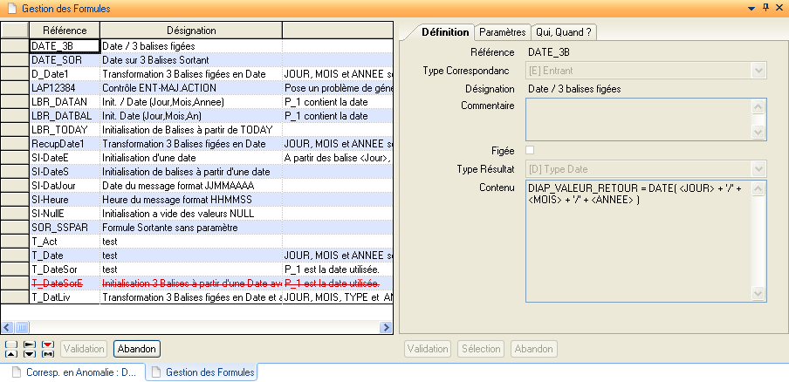Select the struck-through T_DateSorE row

[64, 283]
